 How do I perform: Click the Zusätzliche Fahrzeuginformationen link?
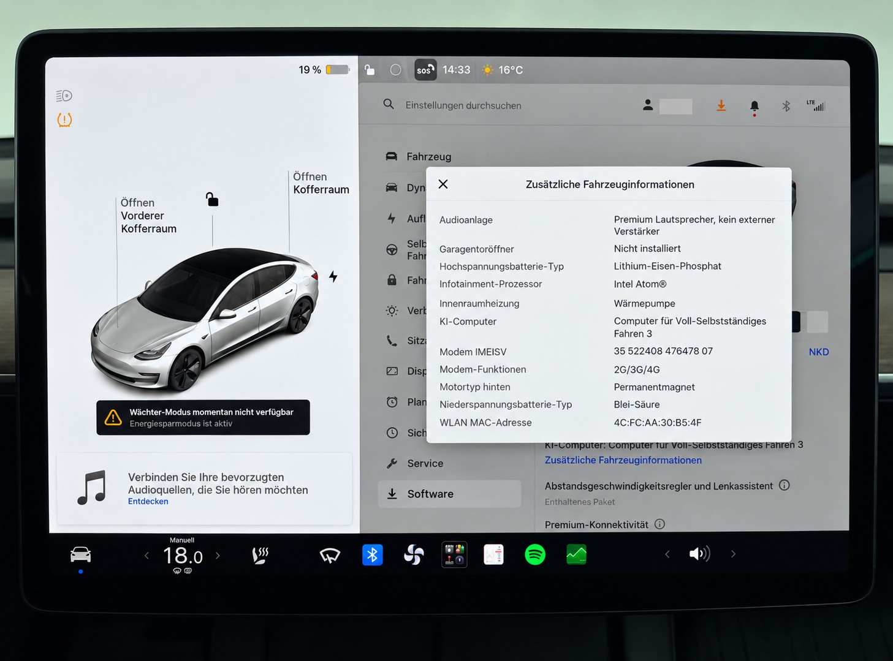tap(623, 460)
